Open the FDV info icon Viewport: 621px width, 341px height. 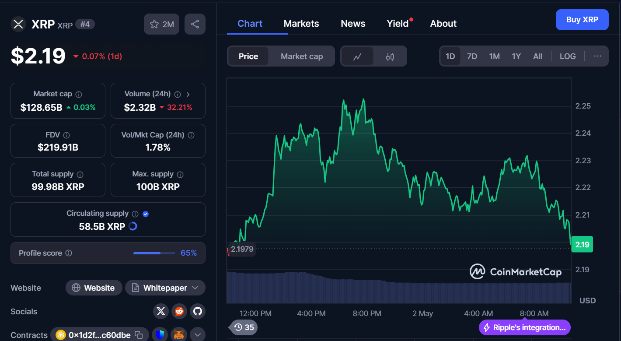tap(66, 135)
